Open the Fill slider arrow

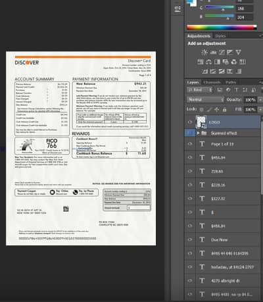pos(260,109)
